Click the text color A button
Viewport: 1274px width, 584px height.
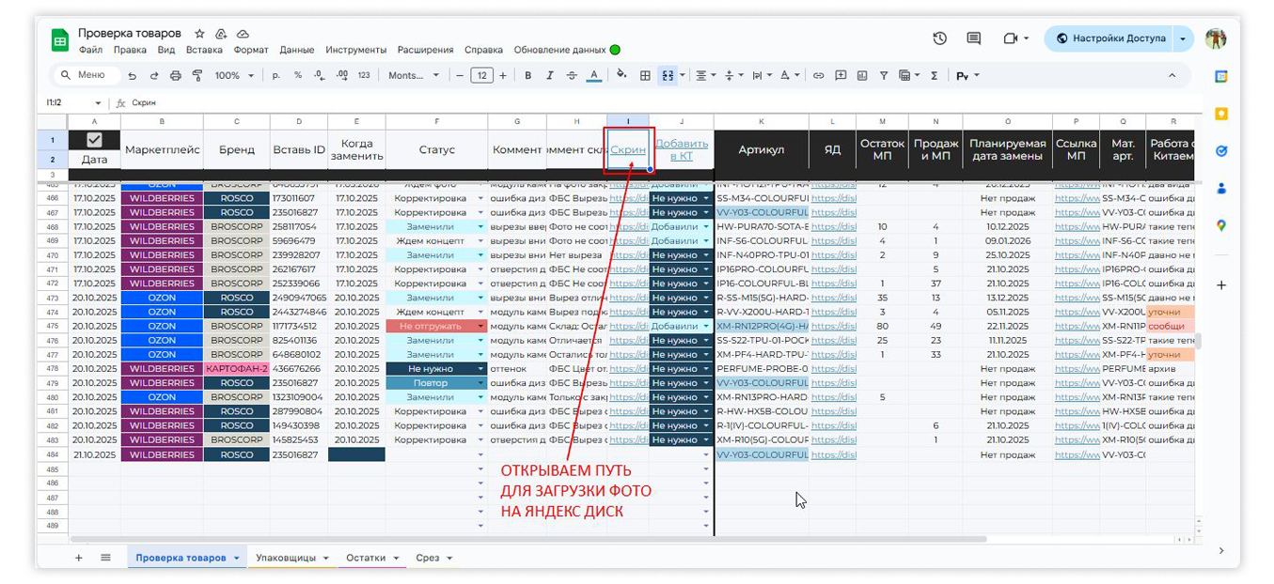point(594,76)
